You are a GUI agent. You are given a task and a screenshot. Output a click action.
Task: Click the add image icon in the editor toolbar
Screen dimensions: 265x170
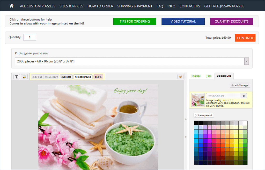(24, 77)
